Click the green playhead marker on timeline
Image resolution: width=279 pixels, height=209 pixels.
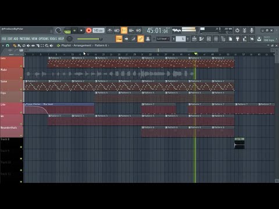pos(196,53)
